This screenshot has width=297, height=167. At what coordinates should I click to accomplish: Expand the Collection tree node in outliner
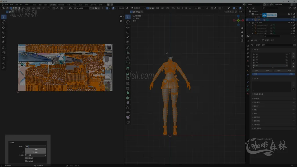click(250, 14)
